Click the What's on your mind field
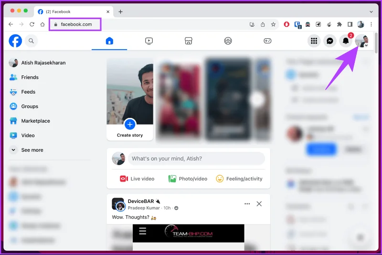 pos(196,159)
